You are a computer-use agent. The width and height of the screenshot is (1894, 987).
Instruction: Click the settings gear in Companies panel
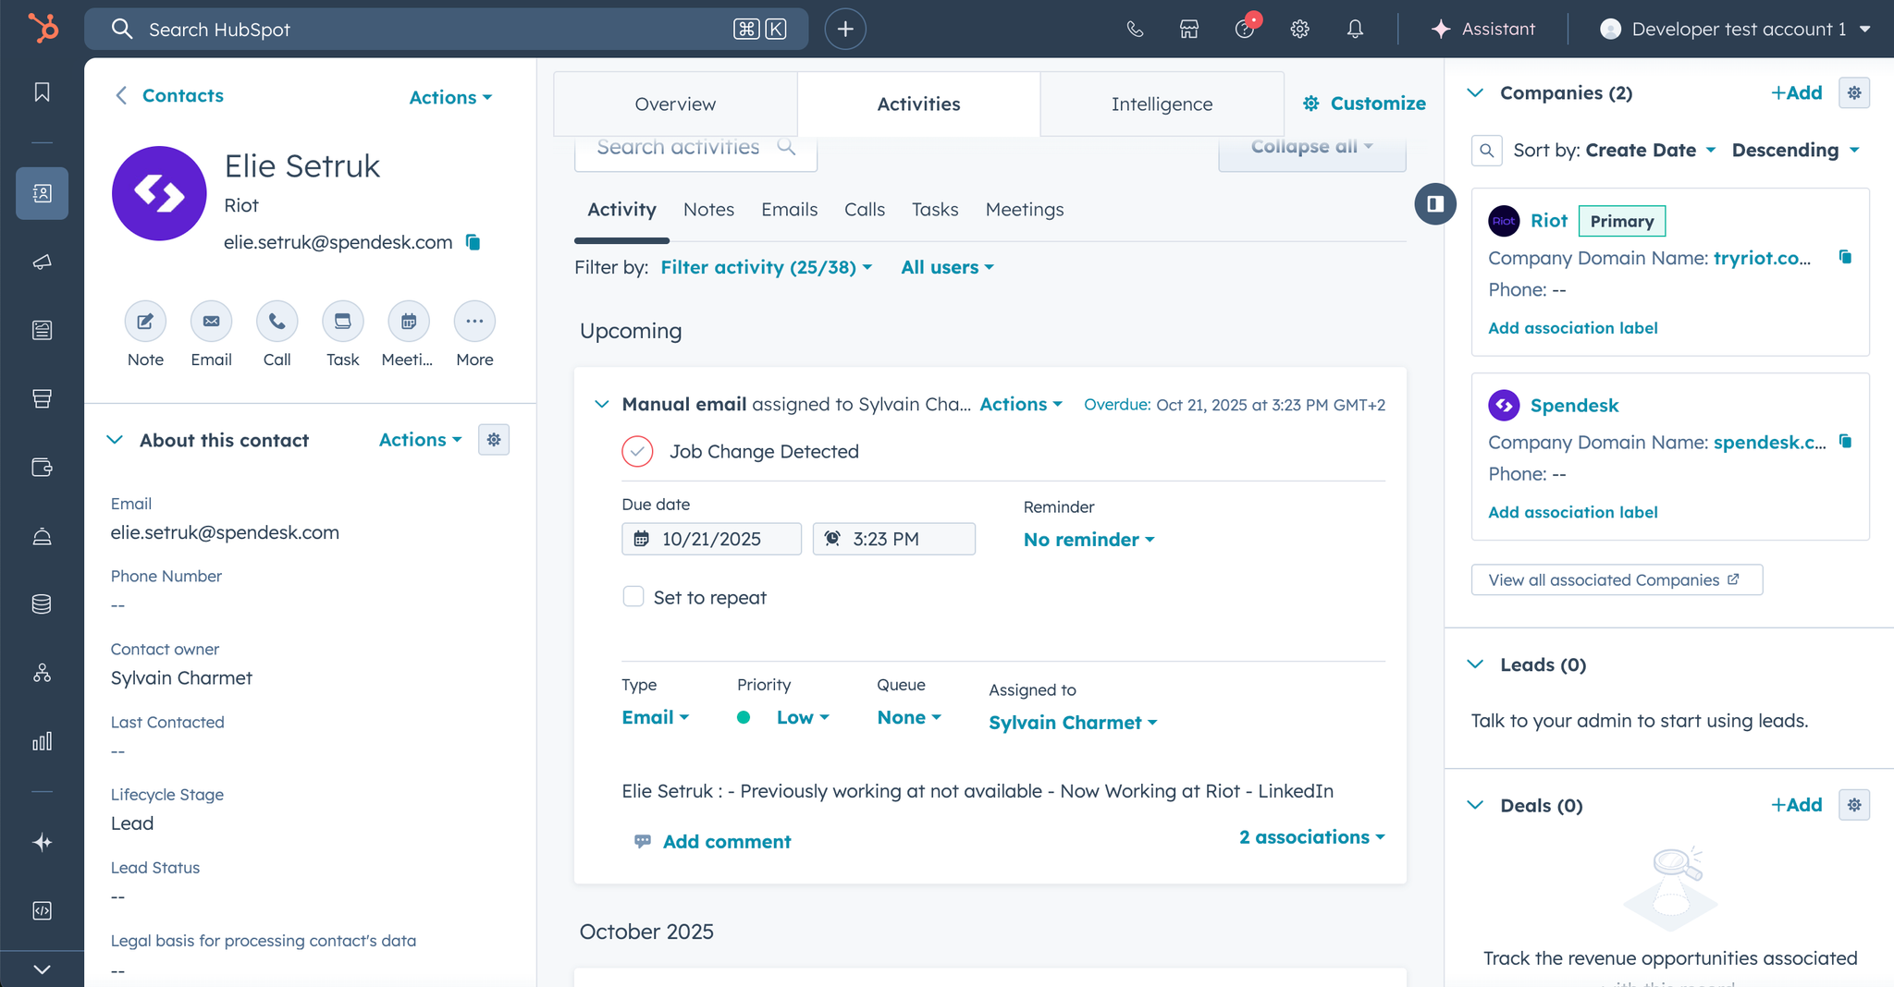tap(1854, 93)
